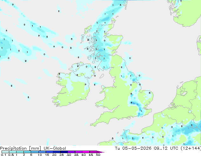Click the '3' precipitation value on the map
Screen dimensions: 201x156
(x=191, y=125)
